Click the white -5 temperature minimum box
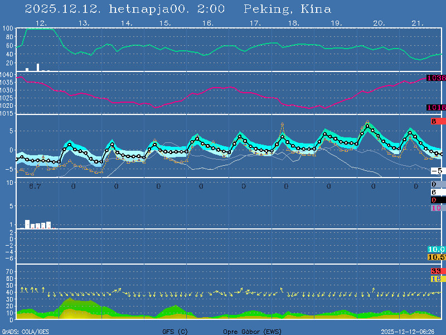Screen dimensions: 446x335 coord(436,171)
